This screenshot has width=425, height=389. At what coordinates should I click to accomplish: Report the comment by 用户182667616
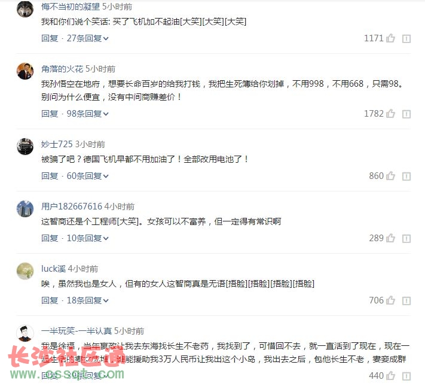(x=406, y=239)
